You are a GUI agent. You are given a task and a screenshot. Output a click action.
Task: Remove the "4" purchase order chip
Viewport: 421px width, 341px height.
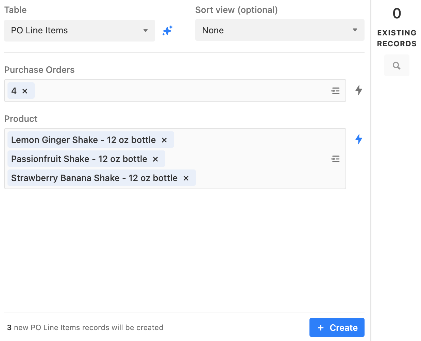(x=25, y=91)
